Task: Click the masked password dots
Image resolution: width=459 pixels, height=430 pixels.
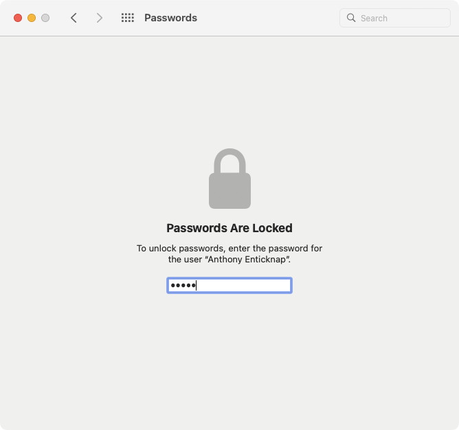Action: (183, 285)
